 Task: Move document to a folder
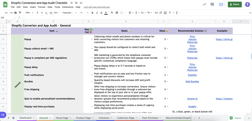click(76, 3)
